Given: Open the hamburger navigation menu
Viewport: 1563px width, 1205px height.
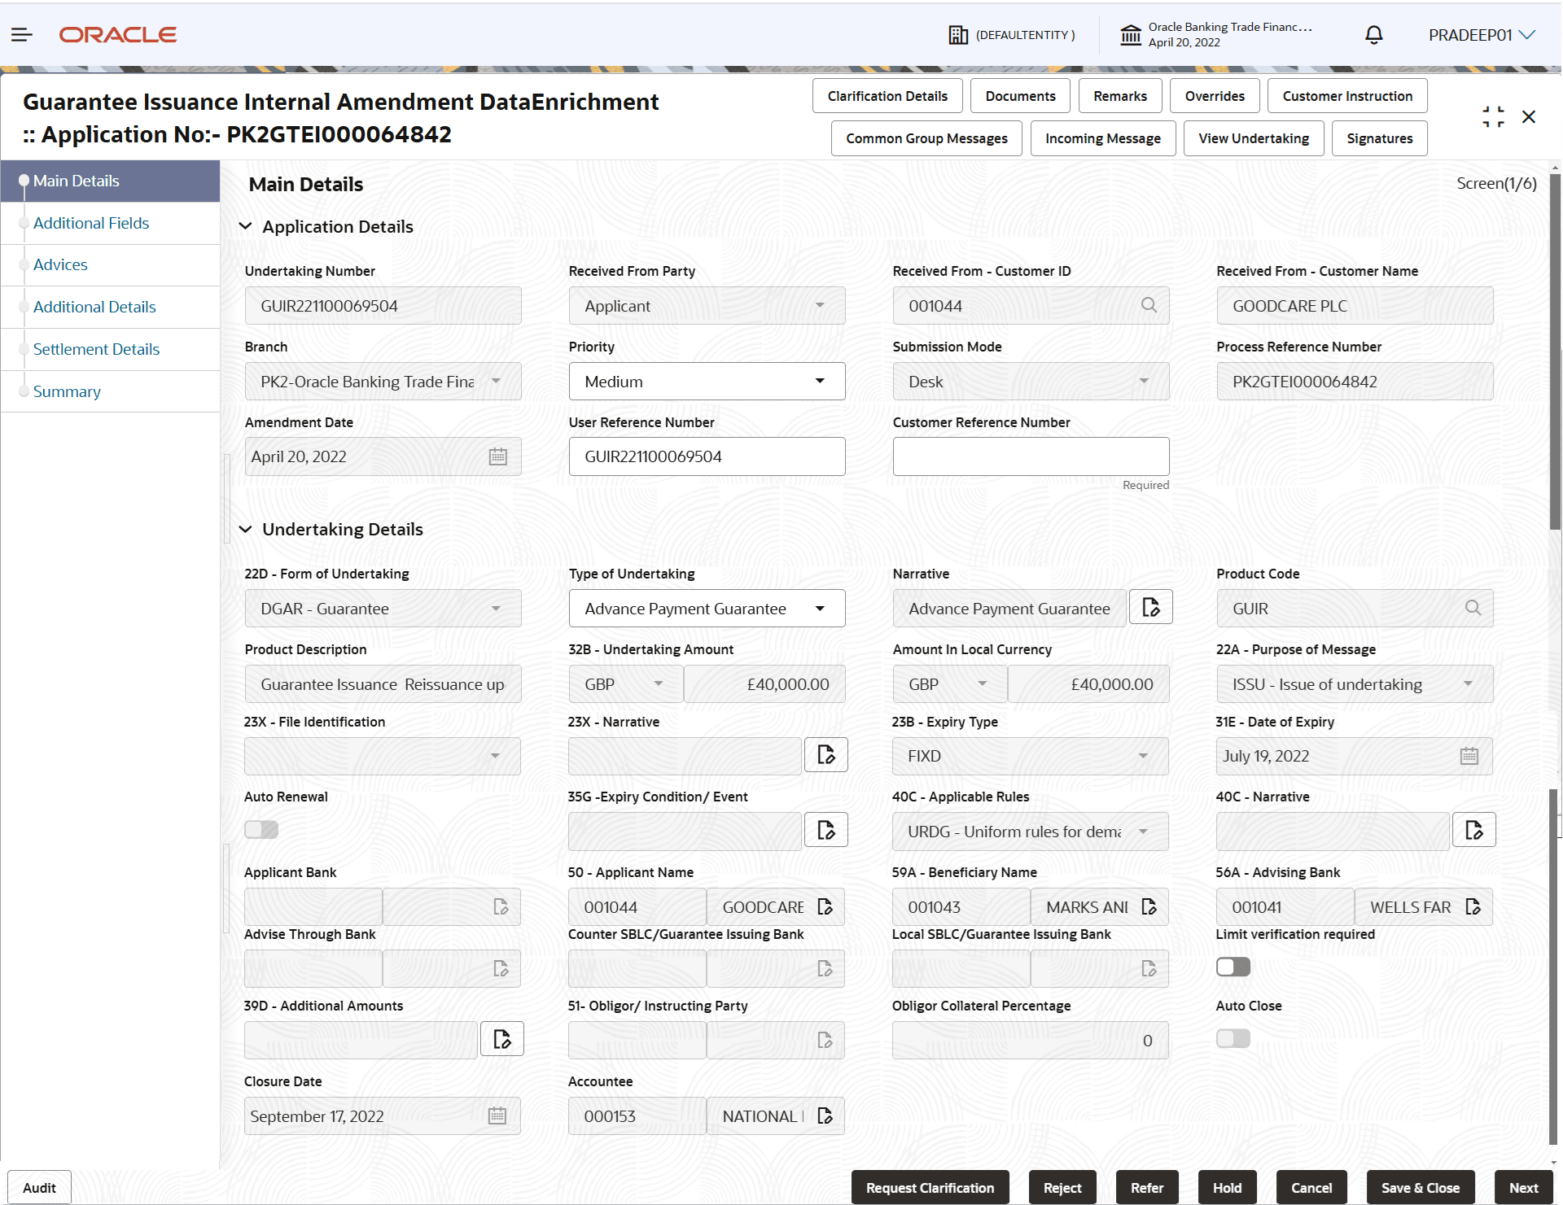Looking at the screenshot, I should (x=22, y=34).
